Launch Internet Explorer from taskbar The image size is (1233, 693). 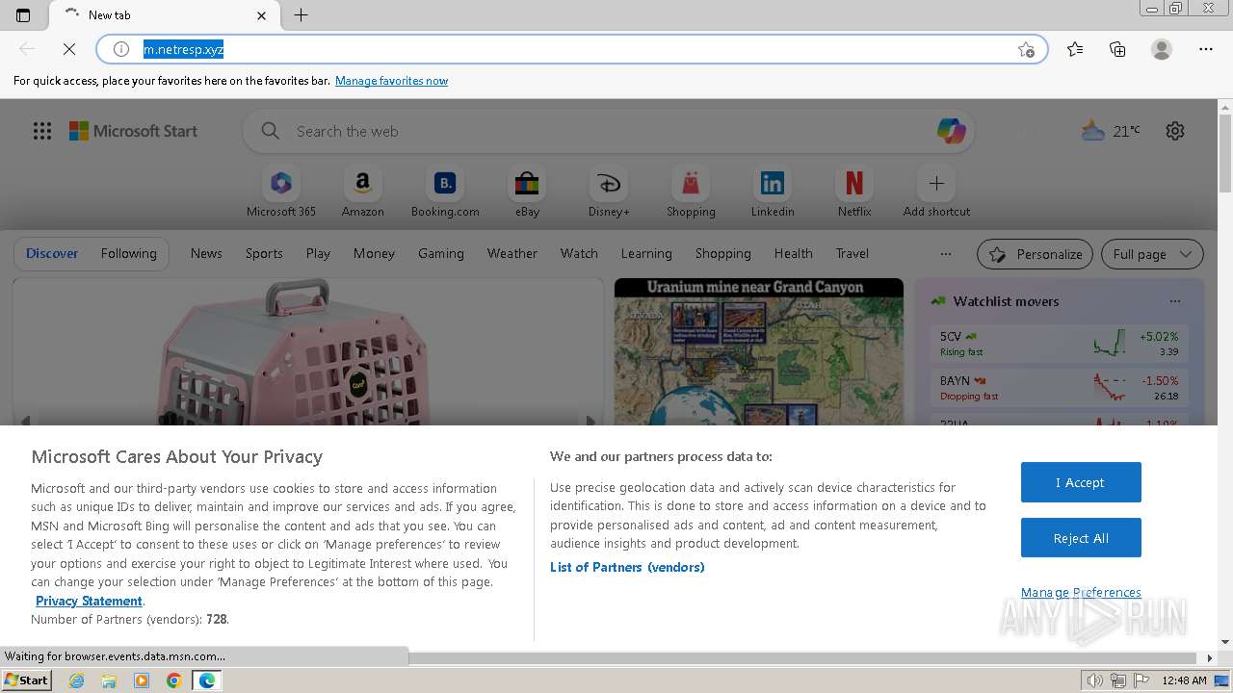coord(77,680)
